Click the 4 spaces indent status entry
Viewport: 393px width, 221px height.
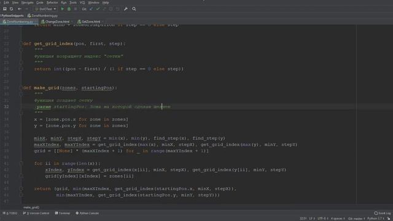coord(338,219)
